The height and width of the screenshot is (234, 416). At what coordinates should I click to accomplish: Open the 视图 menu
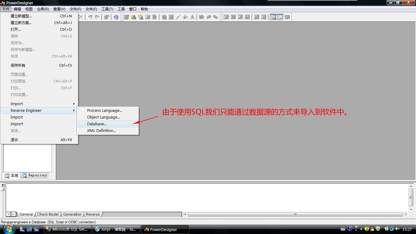point(29,9)
